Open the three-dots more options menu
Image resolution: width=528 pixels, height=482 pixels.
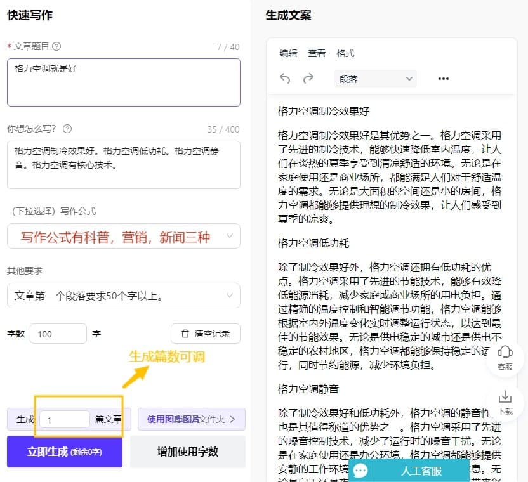pyautogui.click(x=443, y=79)
